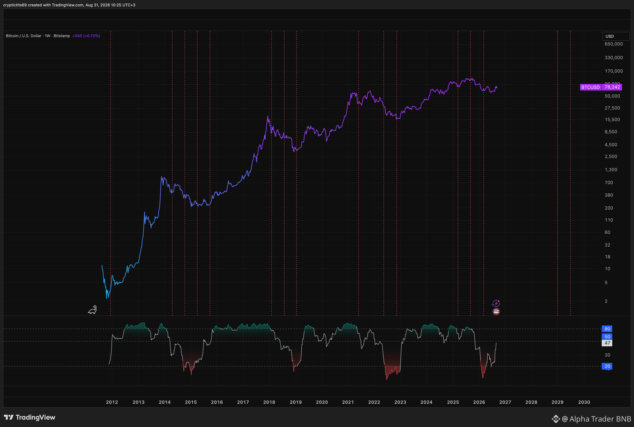Click the 2021 label on the time axis
Screen dimensions: 634x427
tap(348, 402)
